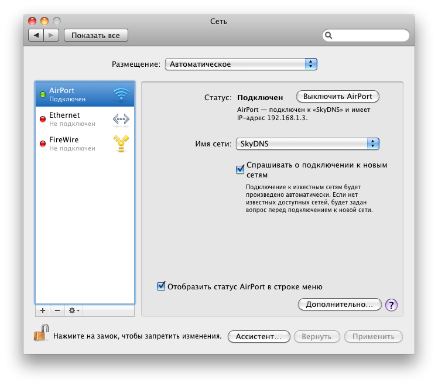Viewport: 438px width, 386px height.
Task: Open help with the question mark button
Action: point(391,305)
